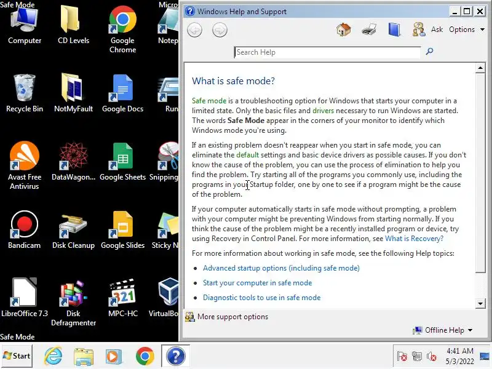Click the Action Center flag icon
The image size is (492, 369).
click(402, 357)
